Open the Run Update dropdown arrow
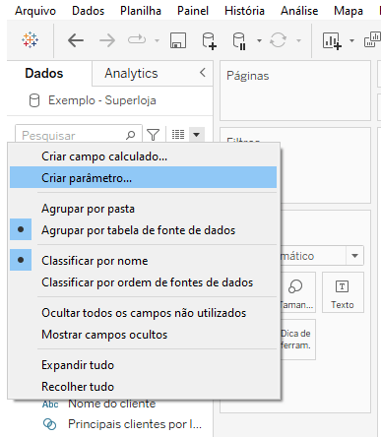 click(x=298, y=40)
